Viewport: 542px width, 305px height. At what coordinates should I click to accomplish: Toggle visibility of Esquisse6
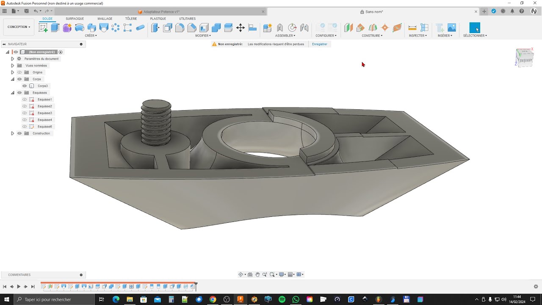25,127
